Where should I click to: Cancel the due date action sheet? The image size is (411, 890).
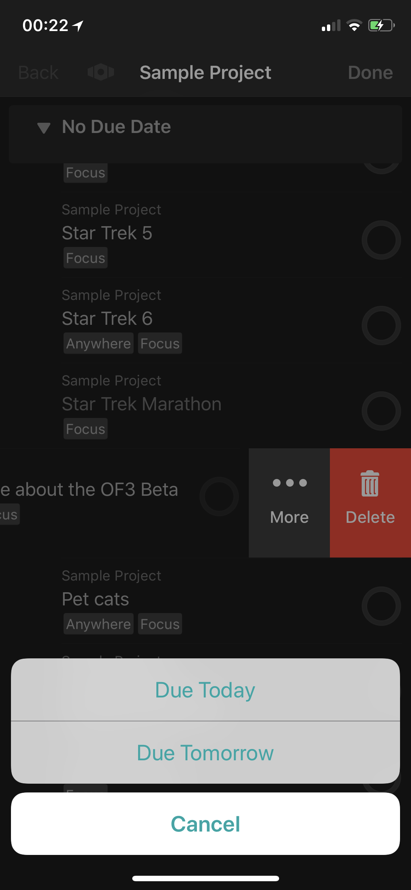click(205, 824)
